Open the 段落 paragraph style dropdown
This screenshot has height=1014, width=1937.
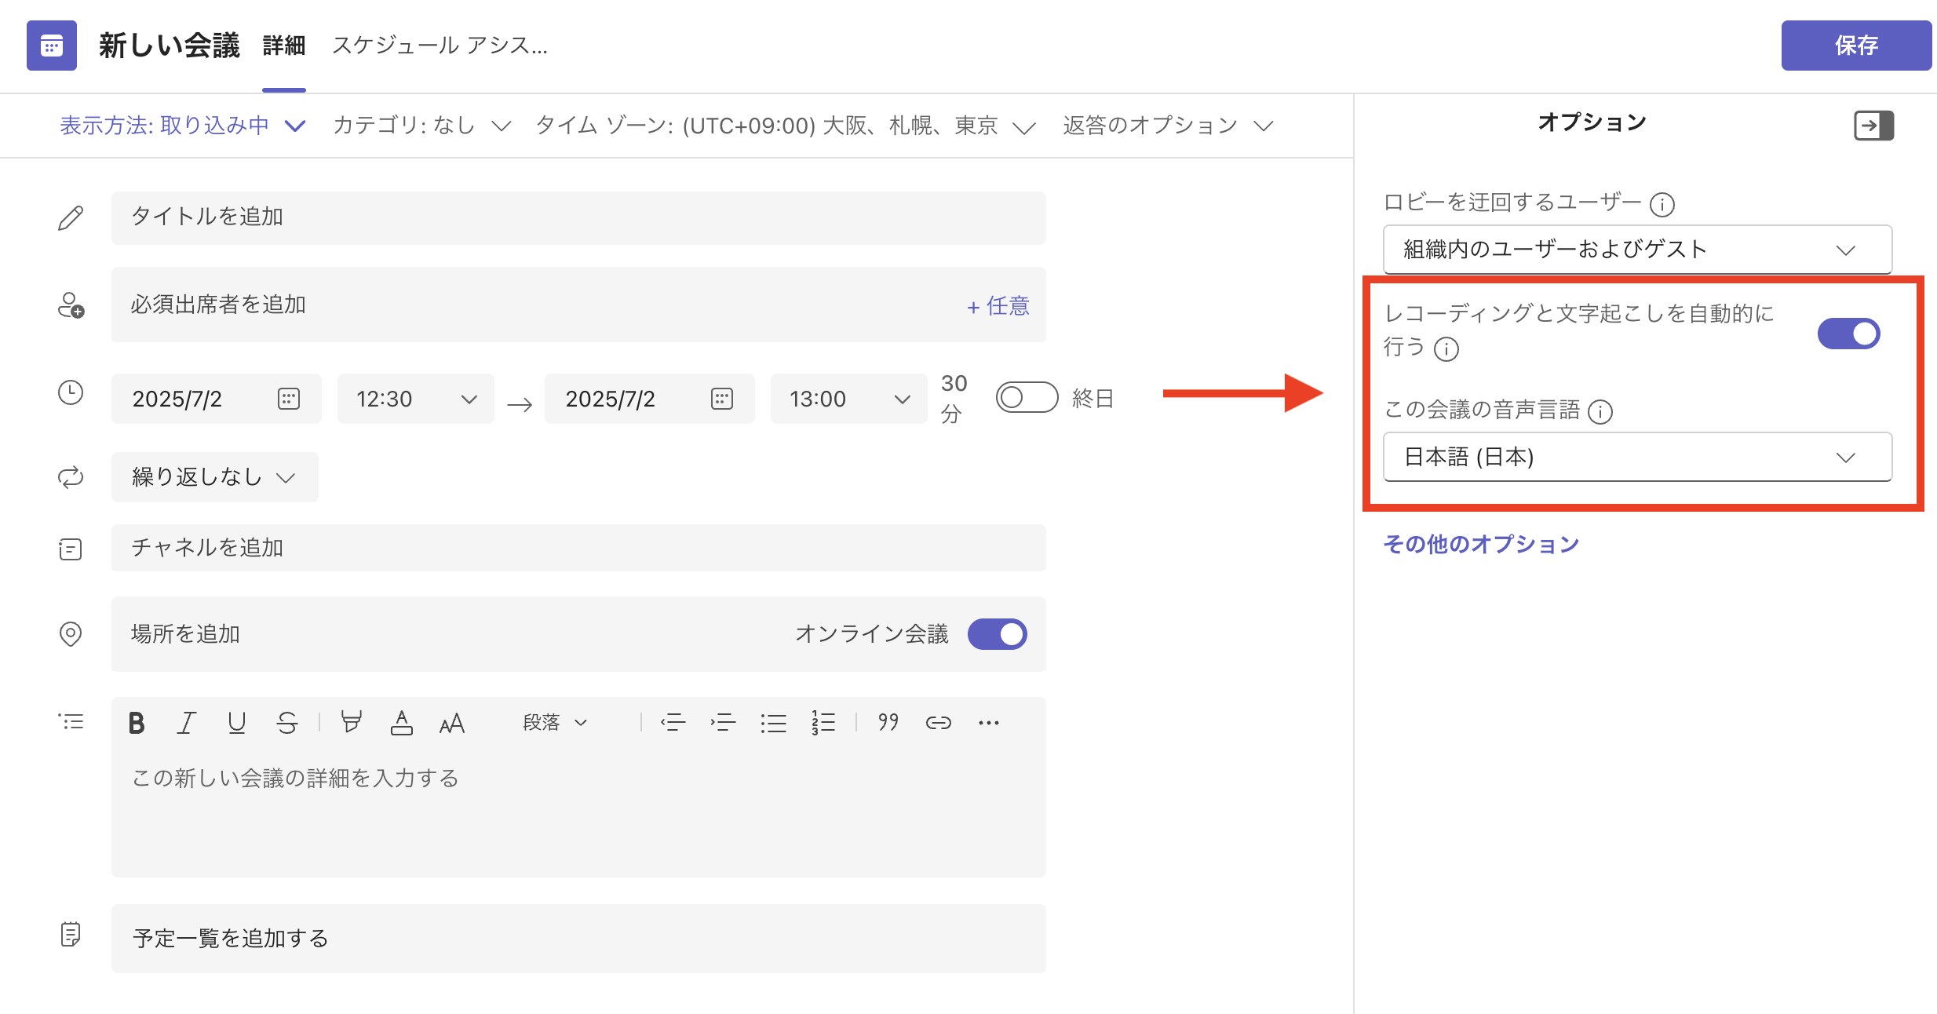pos(554,722)
